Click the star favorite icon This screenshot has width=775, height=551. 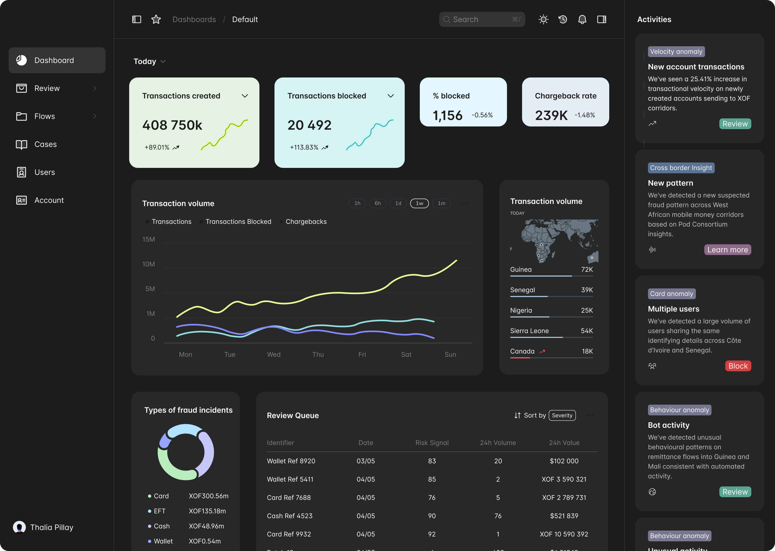click(156, 19)
